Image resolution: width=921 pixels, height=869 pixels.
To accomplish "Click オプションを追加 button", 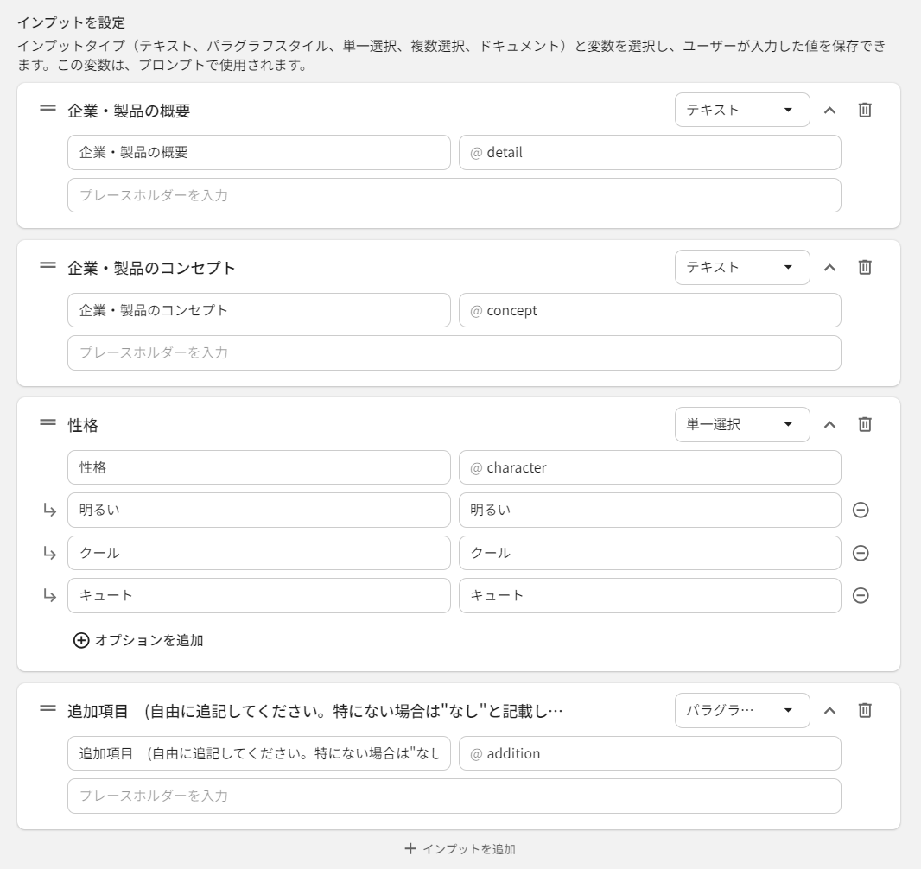I will (x=139, y=640).
